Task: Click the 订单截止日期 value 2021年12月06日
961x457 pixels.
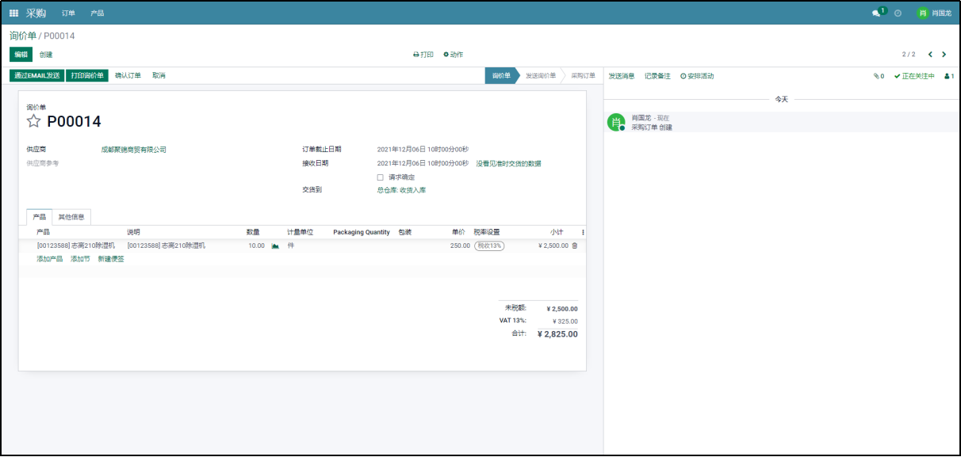Action: 423,150
